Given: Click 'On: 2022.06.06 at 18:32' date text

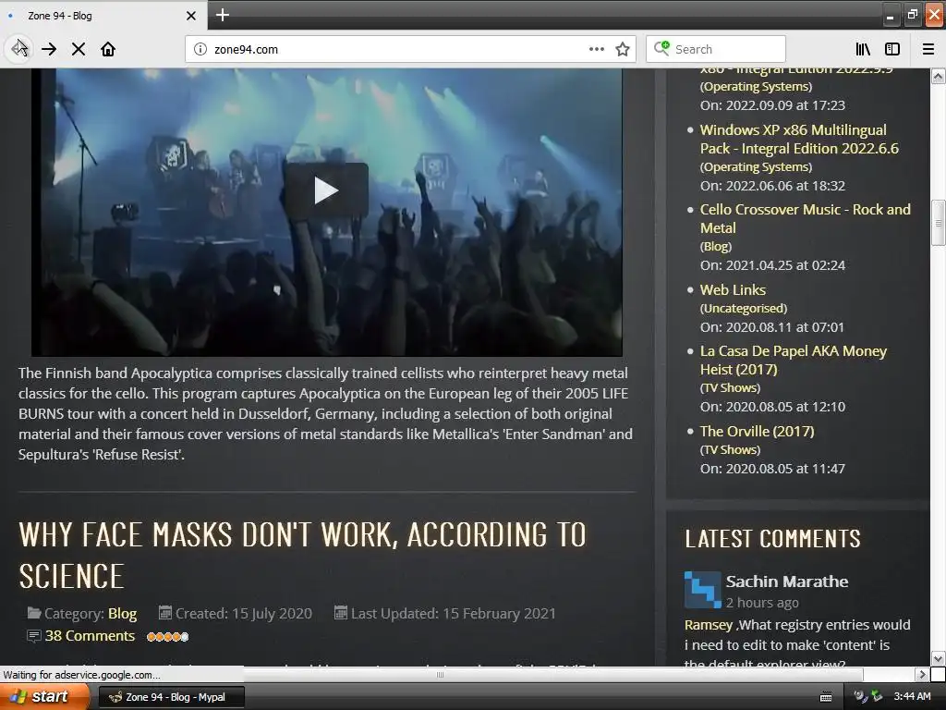Looking at the screenshot, I should (x=772, y=185).
